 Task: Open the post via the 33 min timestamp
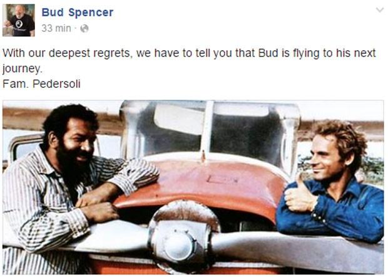[x=56, y=28]
